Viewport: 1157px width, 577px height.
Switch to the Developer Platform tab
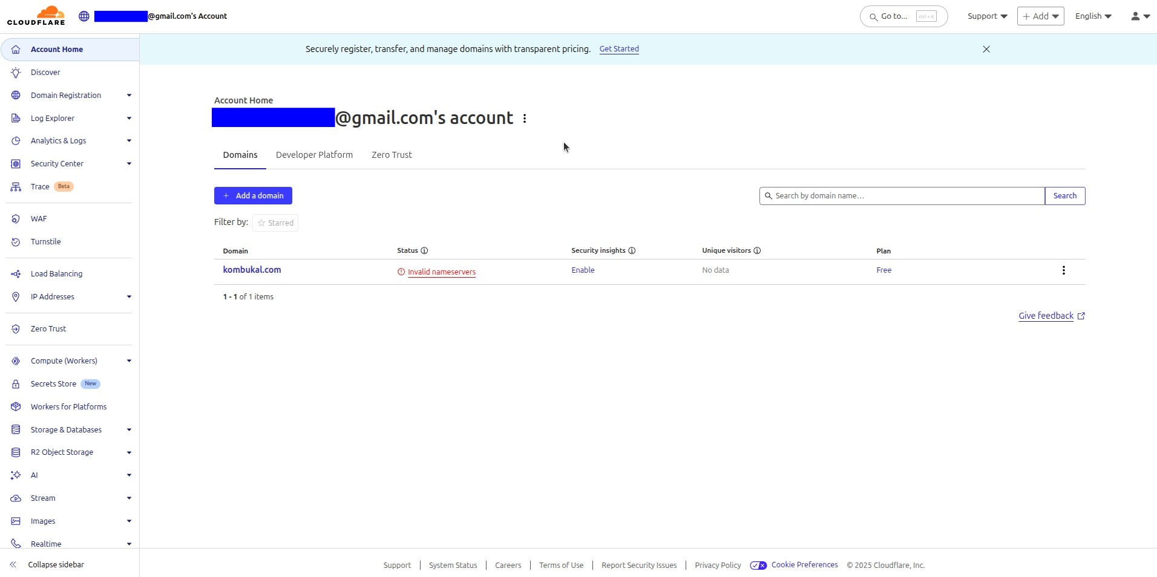314,155
